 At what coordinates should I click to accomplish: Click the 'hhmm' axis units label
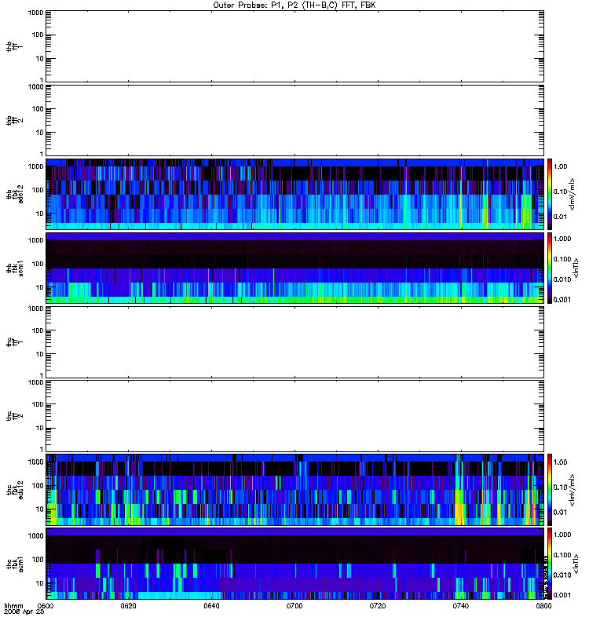point(13,606)
